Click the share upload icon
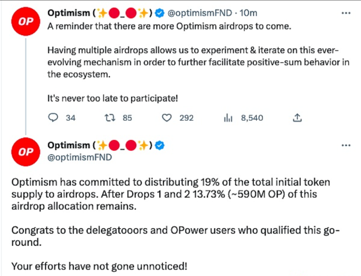 (297, 118)
